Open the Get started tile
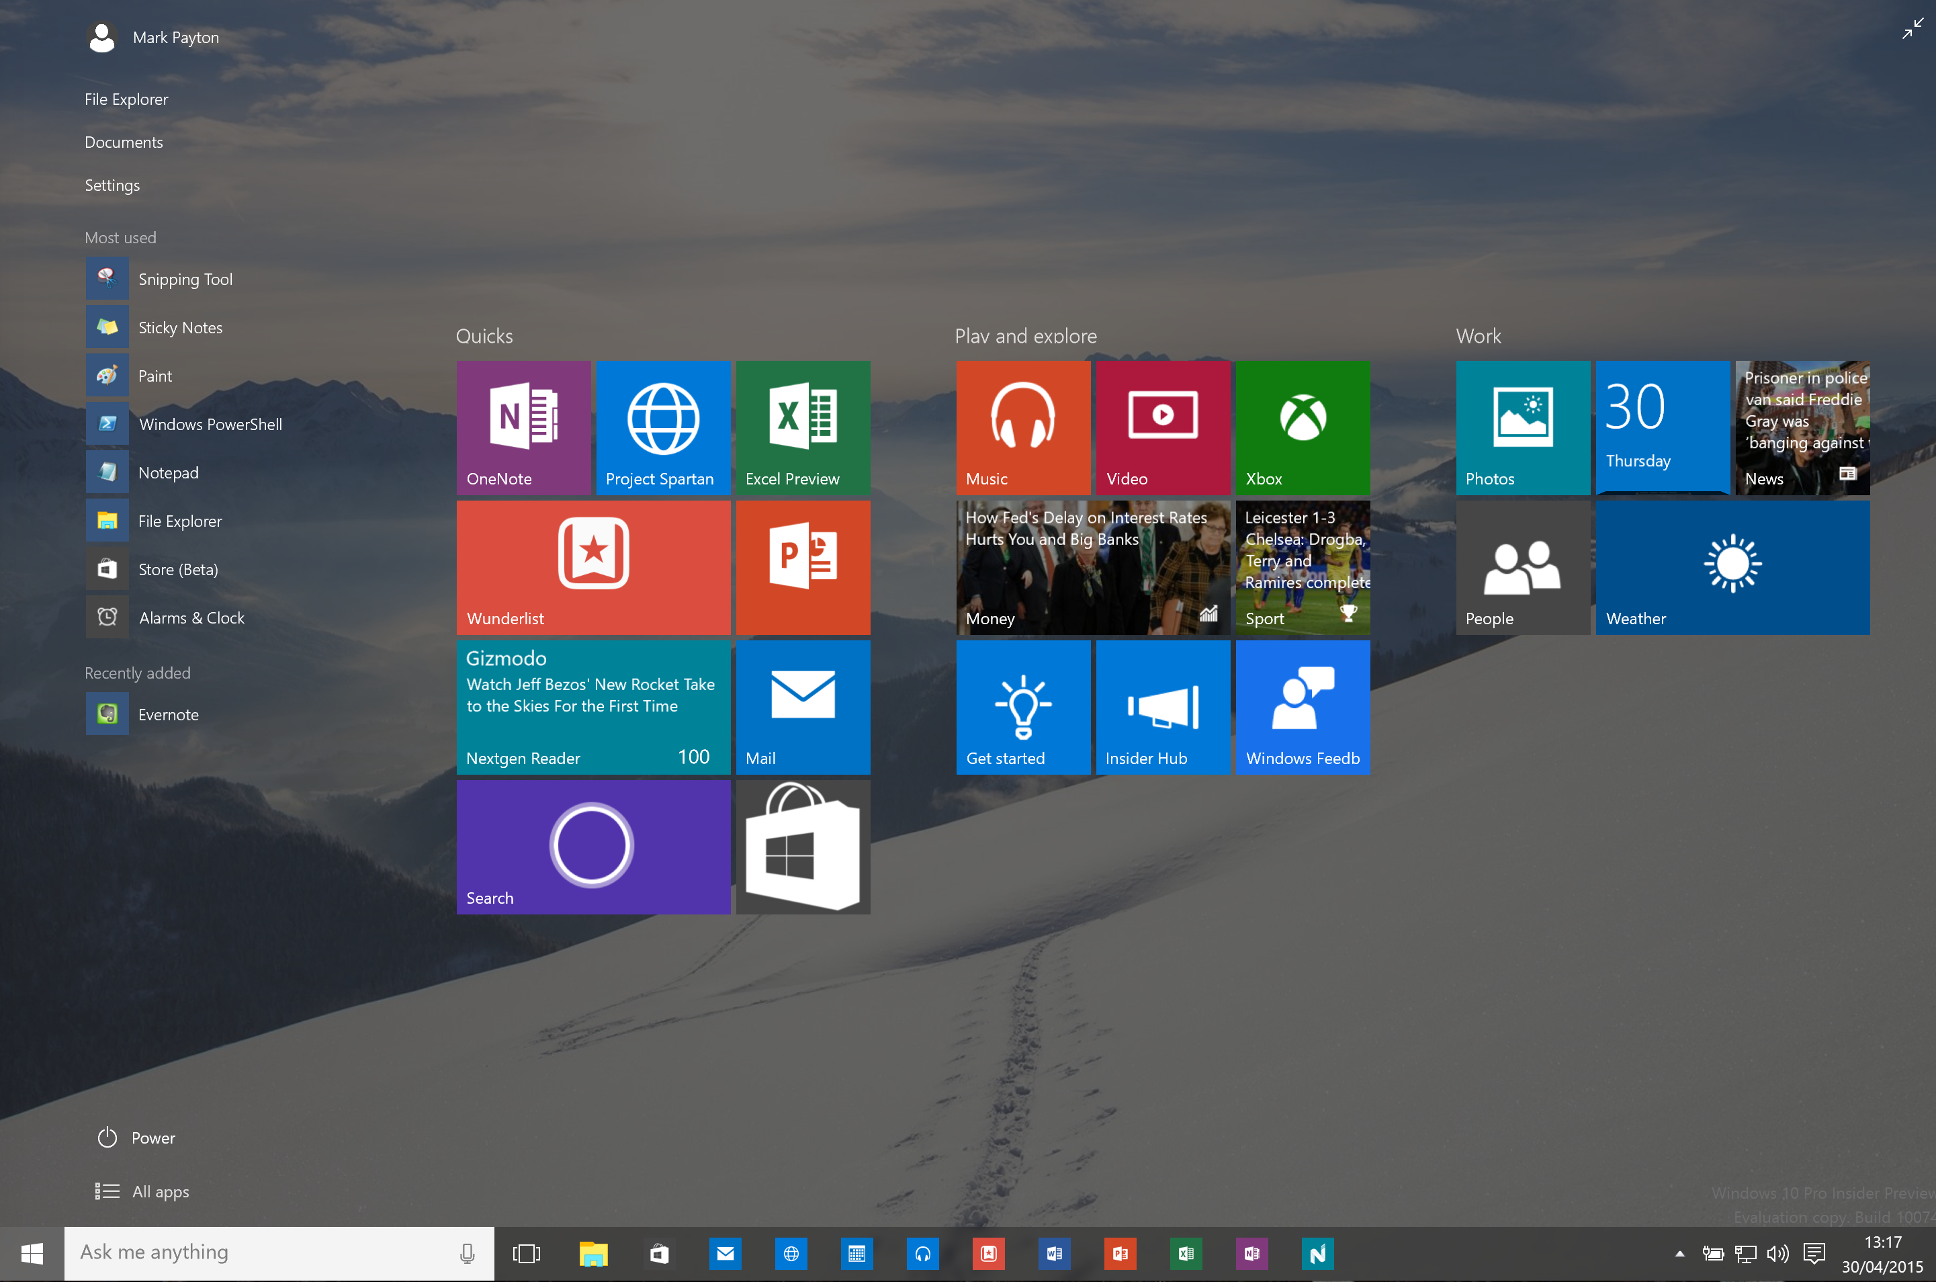Viewport: 1936px width, 1282px height. click(x=1023, y=708)
